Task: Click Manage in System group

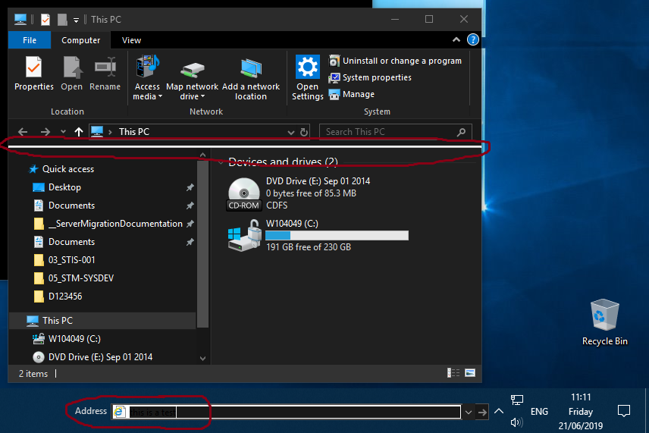Action: pyautogui.click(x=352, y=94)
